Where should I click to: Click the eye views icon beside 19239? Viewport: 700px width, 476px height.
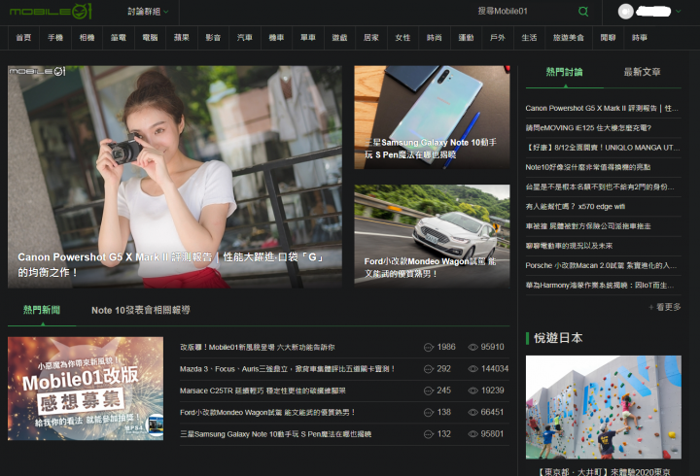(x=472, y=391)
